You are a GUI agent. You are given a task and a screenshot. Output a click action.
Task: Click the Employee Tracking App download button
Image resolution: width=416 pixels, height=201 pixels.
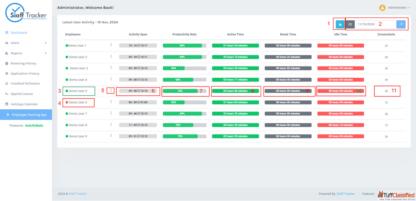tap(26, 115)
